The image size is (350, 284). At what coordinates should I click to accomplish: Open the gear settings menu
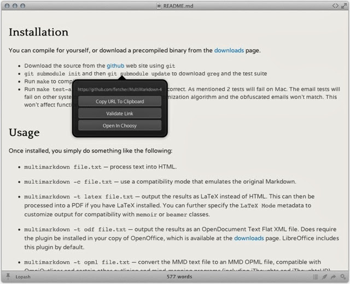tap(343, 277)
